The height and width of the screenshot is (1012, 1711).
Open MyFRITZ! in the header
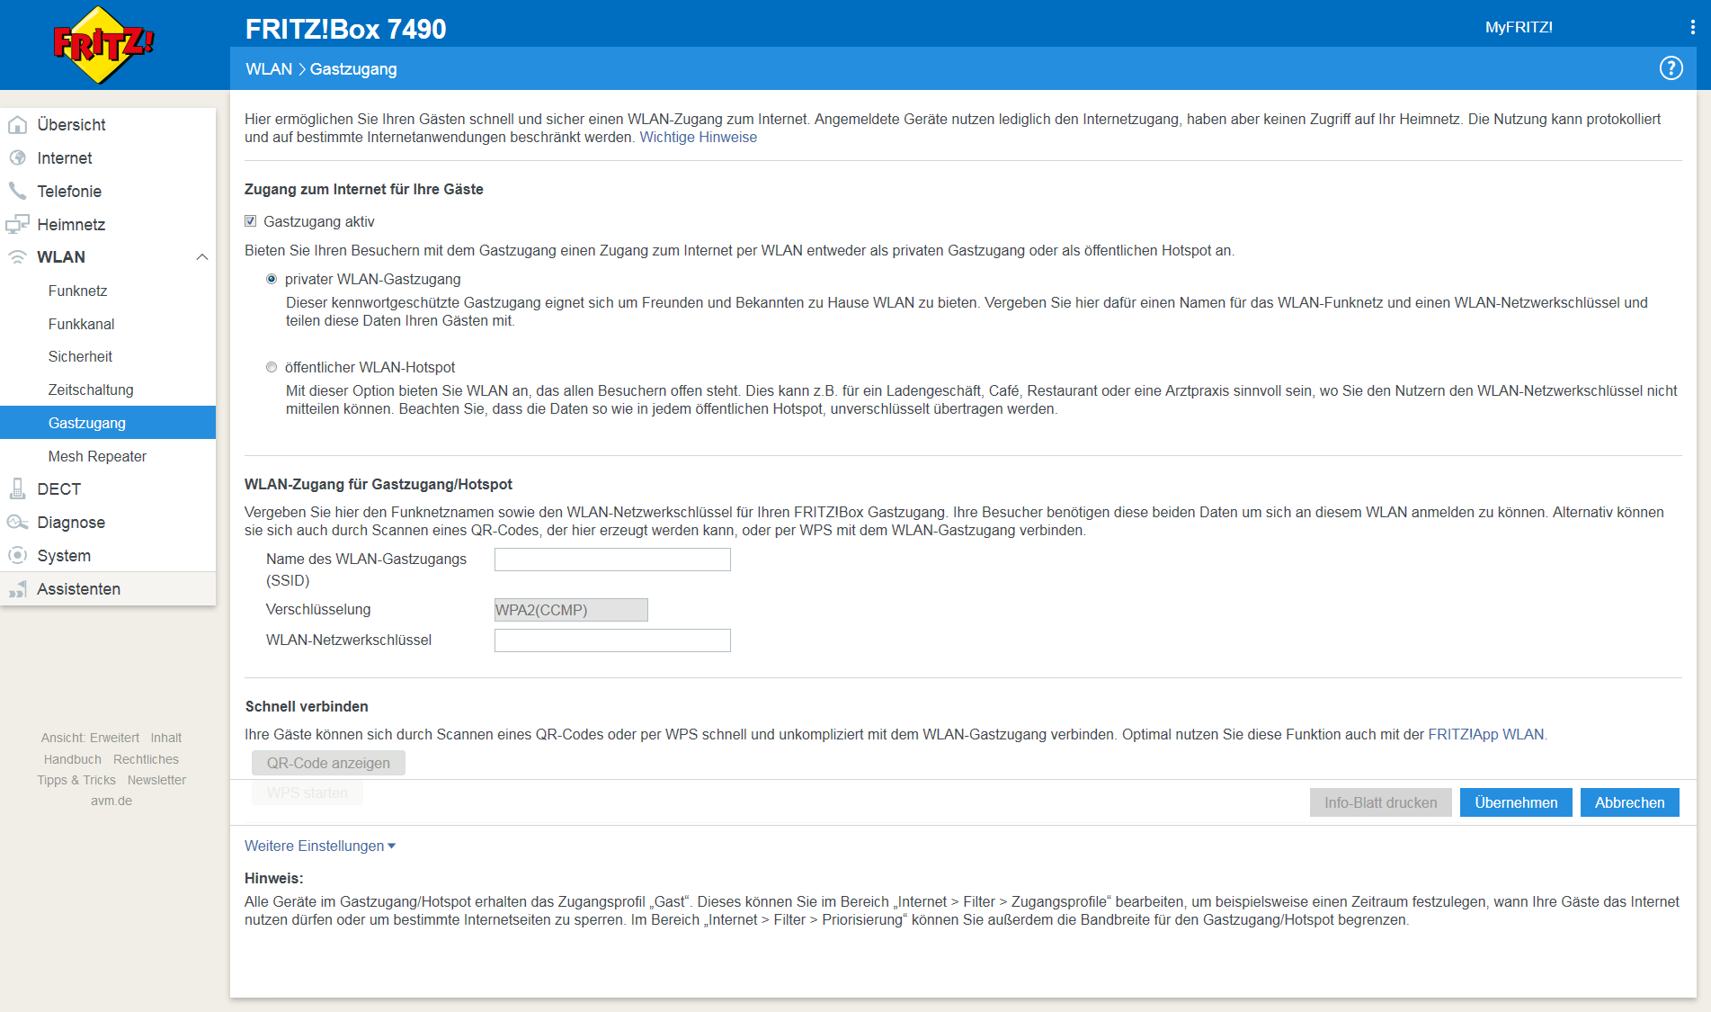coord(1519,27)
